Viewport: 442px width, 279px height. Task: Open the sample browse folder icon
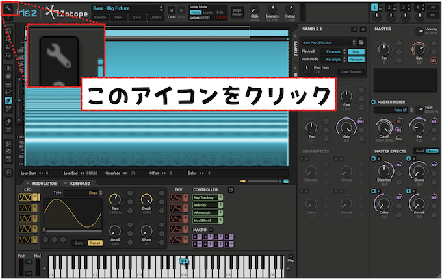[x=361, y=42]
